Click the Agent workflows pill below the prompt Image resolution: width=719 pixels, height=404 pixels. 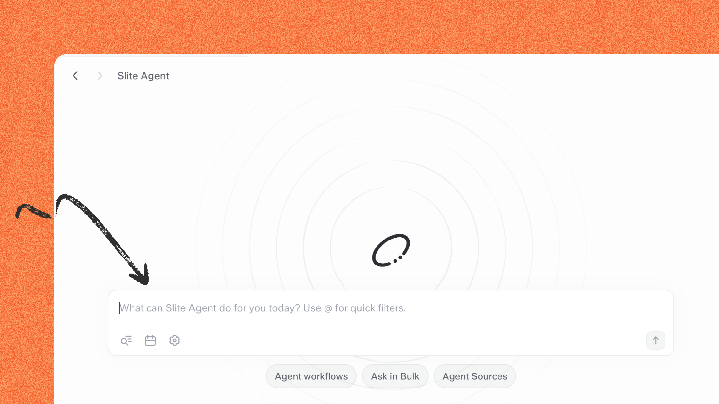[311, 376]
